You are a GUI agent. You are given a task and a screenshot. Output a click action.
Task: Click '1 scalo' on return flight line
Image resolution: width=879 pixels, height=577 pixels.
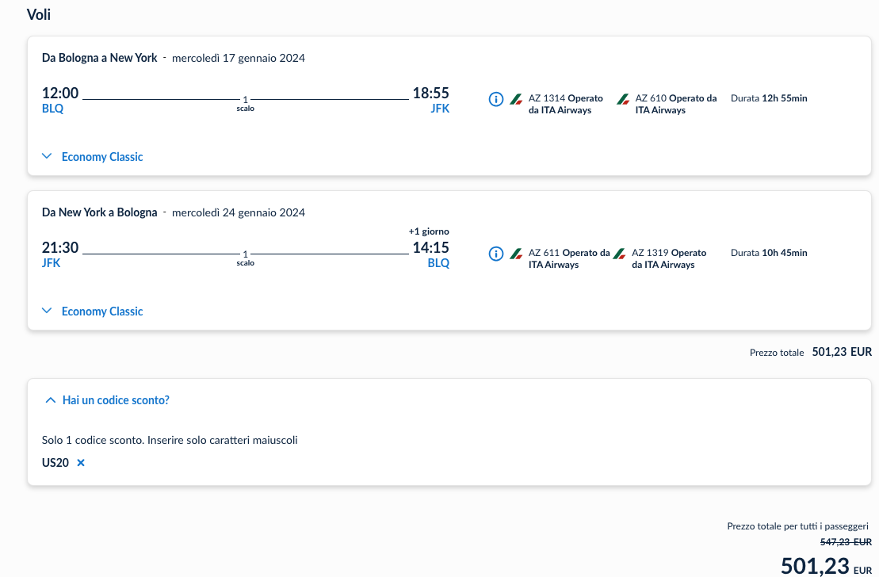pyautogui.click(x=246, y=258)
